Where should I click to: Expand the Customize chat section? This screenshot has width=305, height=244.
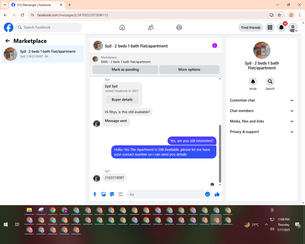coord(262,100)
